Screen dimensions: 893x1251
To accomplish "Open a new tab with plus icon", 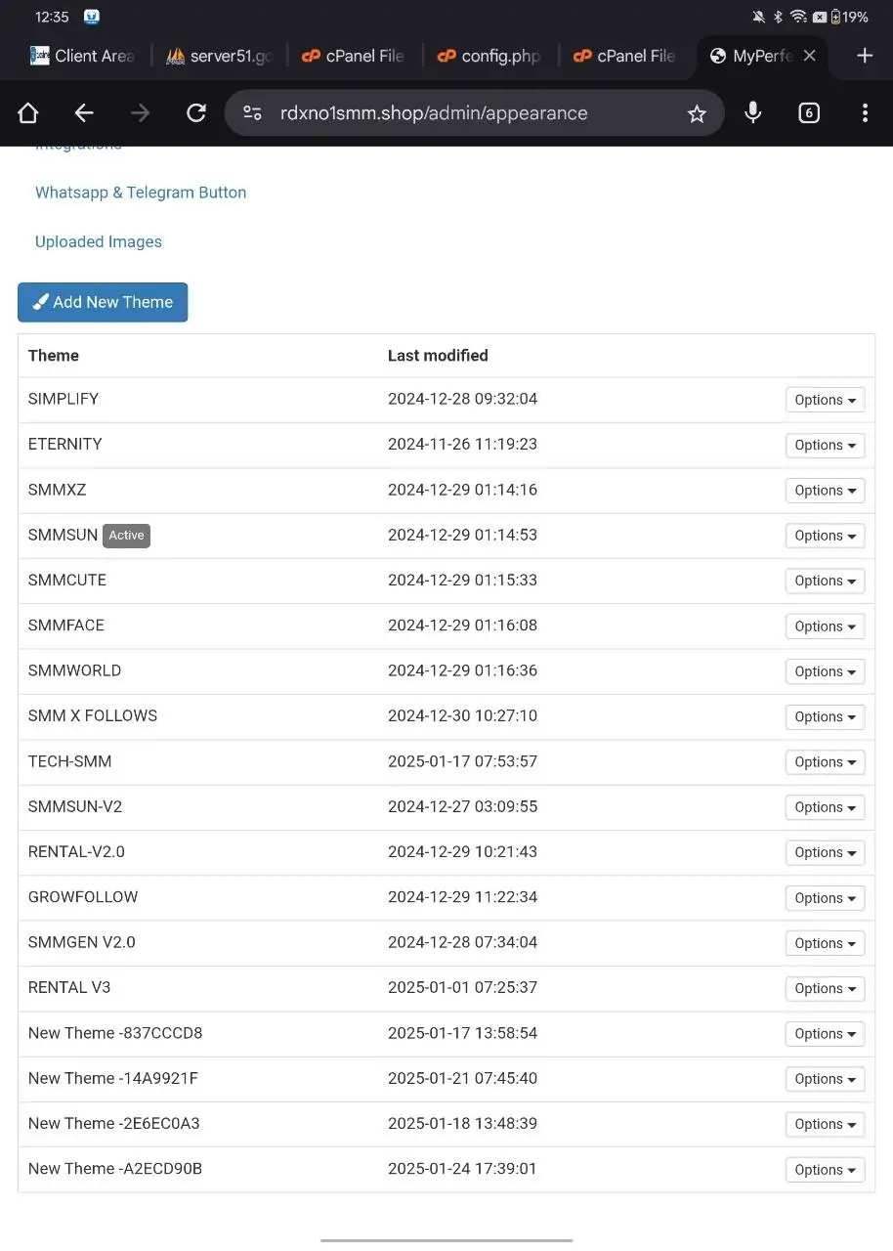I will [x=865, y=56].
